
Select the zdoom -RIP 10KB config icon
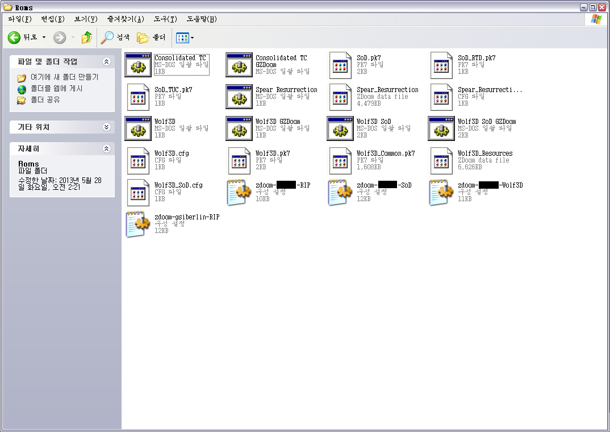tap(239, 193)
